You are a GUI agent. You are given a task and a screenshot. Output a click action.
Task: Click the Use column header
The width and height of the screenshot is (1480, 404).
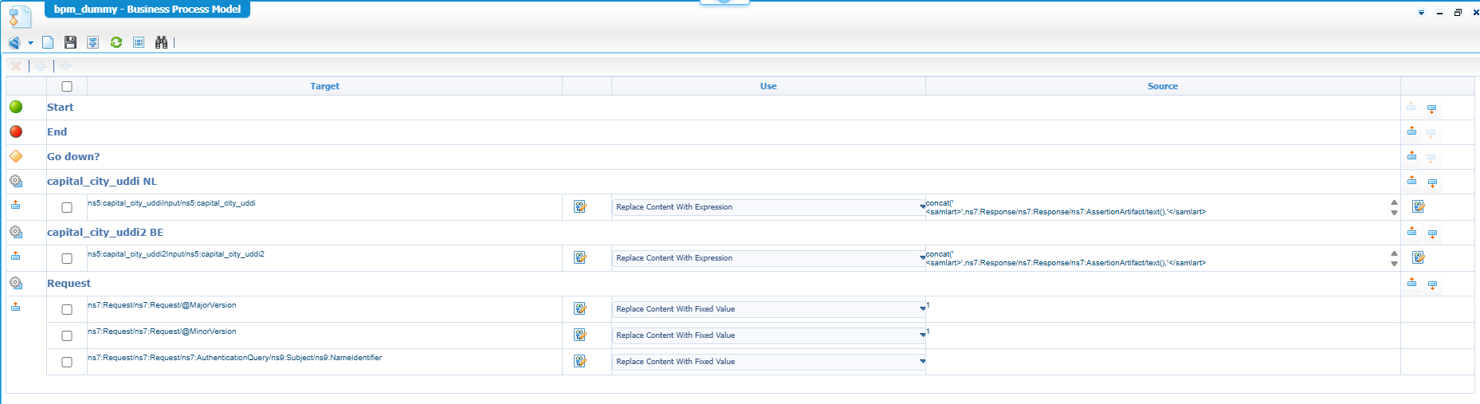pyautogui.click(x=768, y=86)
